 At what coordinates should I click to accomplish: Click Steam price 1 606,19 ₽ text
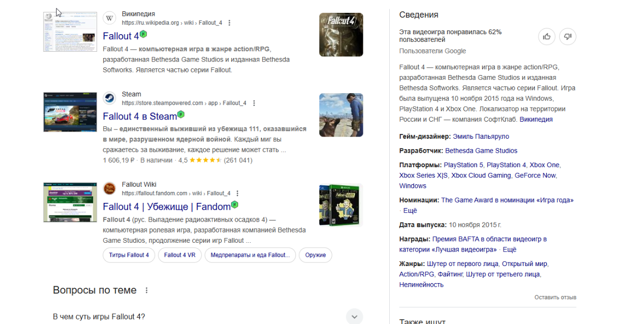(119, 160)
